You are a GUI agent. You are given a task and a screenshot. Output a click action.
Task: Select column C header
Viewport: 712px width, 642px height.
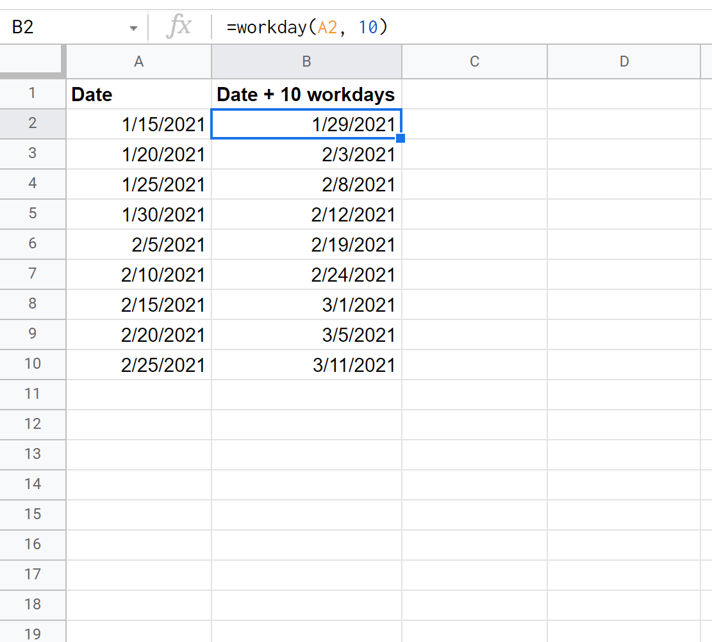pyautogui.click(x=474, y=61)
